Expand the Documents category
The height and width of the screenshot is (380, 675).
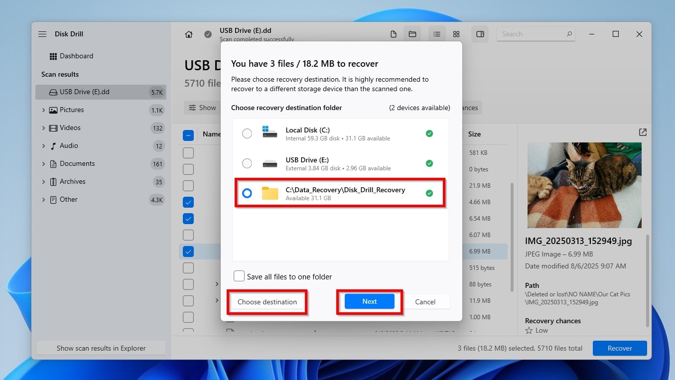43,164
